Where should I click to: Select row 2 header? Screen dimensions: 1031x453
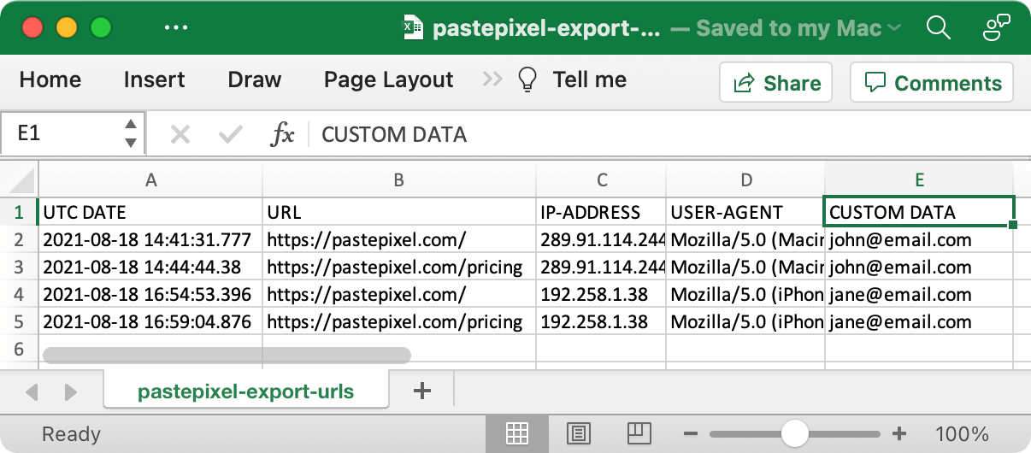[19, 239]
